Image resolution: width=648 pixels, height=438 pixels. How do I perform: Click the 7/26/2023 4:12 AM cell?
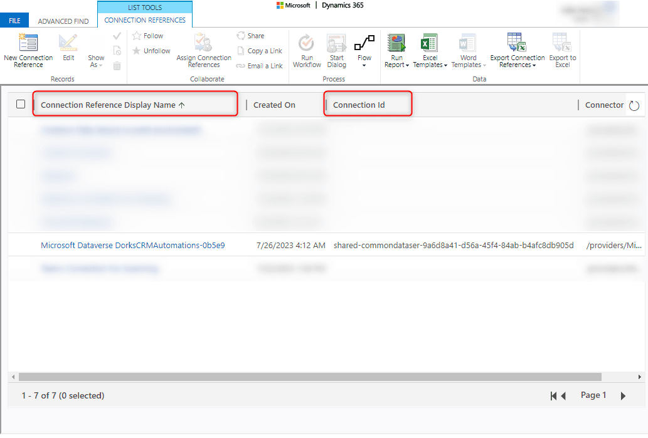click(290, 246)
